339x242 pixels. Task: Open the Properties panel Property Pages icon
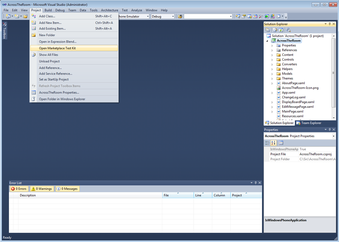(x=281, y=143)
